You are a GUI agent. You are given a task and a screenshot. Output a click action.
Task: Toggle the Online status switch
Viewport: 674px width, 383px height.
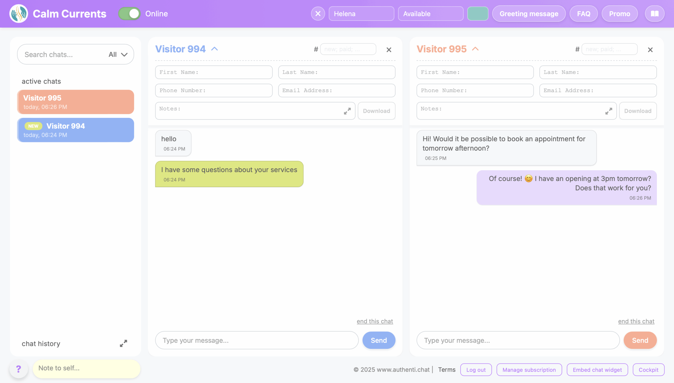[x=129, y=14]
